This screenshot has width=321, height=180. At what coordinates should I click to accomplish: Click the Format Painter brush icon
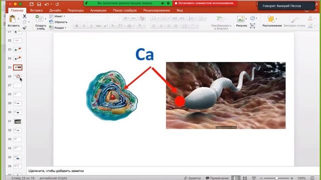point(25,28)
